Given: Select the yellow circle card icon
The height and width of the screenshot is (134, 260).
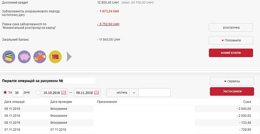Looking at the screenshot, I should click(x=55, y=57).
